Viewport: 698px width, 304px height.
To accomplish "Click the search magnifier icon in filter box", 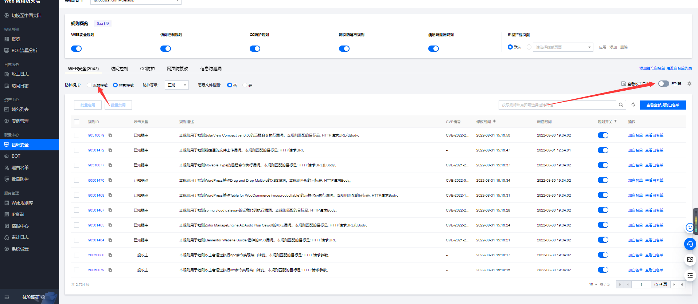I will [621, 105].
